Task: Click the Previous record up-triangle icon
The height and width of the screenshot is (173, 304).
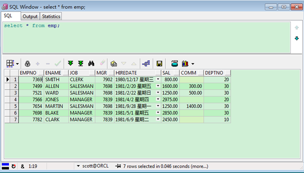Action: pyautogui.click(x=134, y=63)
